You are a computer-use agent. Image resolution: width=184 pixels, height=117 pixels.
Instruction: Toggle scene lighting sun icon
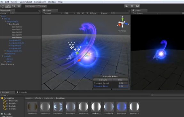pyautogui.click(x=83, y=13)
